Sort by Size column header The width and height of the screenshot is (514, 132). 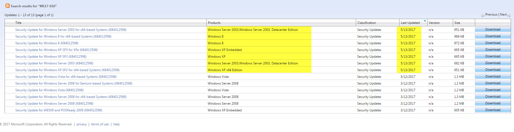457,23
